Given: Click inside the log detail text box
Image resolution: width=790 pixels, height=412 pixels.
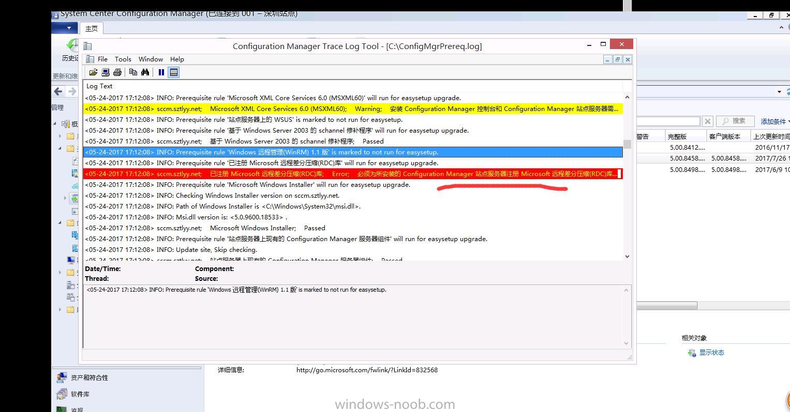Looking at the screenshot, I should (353, 316).
